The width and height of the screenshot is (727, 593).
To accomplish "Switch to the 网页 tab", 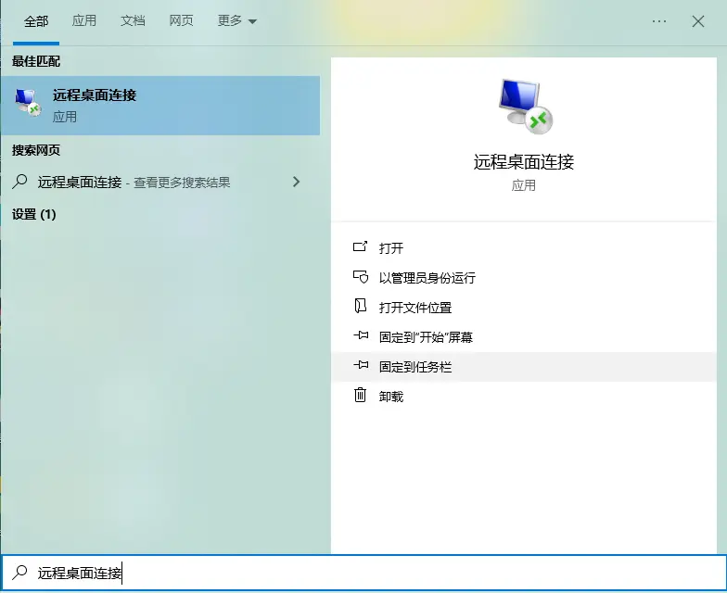I will (182, 20).
